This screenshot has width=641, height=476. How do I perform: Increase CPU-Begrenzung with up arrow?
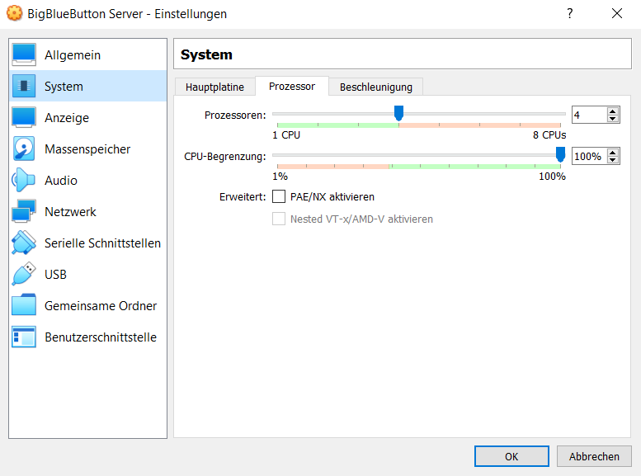pyautogui.click(x=612, y=153)
